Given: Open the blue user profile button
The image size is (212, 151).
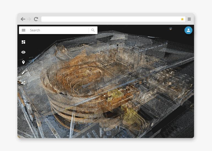Looking at the screenshot, I should coord(189,30).
